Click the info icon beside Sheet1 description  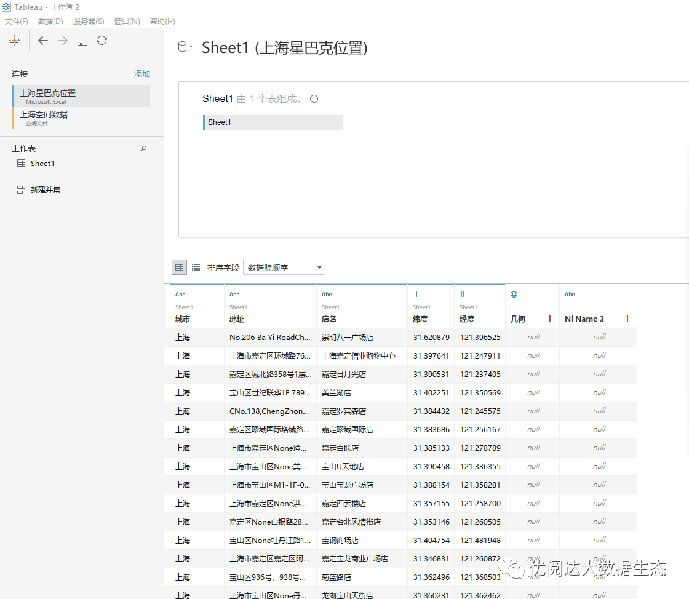click(314, 99)
